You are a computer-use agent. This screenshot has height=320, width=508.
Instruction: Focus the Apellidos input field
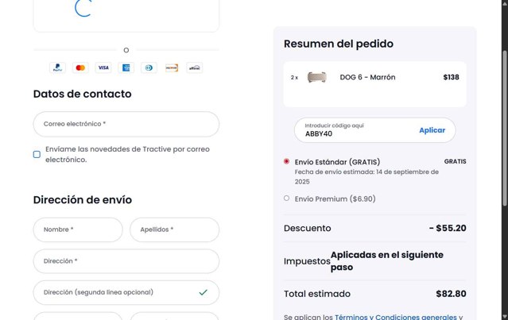(x=174, y=229)
